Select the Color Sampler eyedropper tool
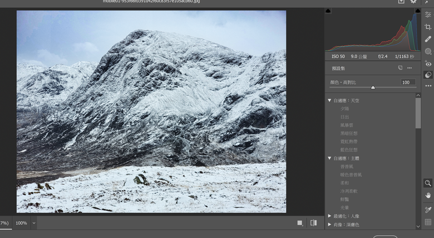 pyautogui.click(x=428, y=210)
